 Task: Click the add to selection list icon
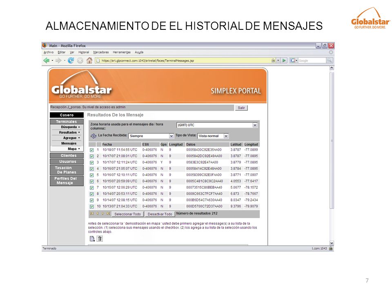point(92,239)
